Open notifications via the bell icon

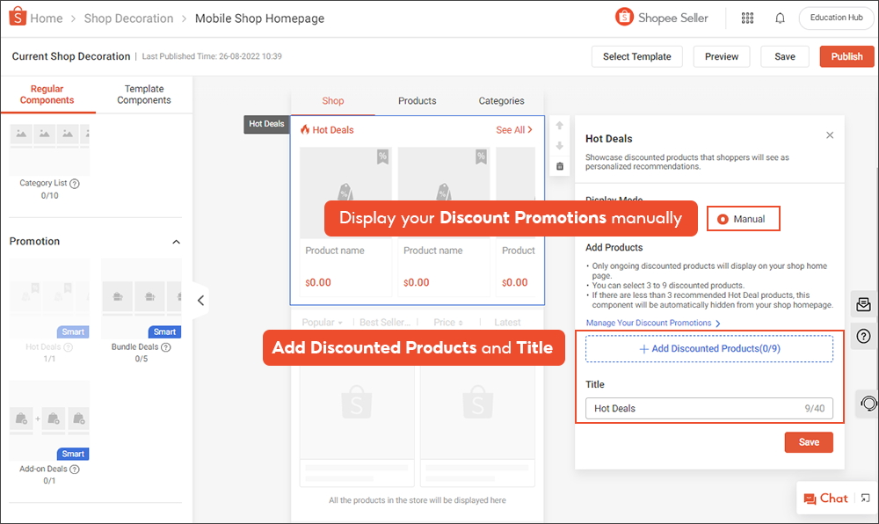[780, 18]
